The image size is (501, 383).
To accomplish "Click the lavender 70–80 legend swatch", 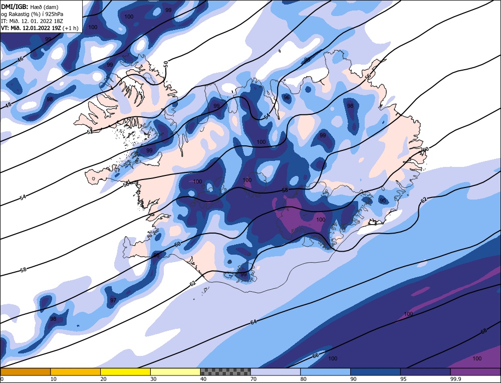I will point(276,372).
